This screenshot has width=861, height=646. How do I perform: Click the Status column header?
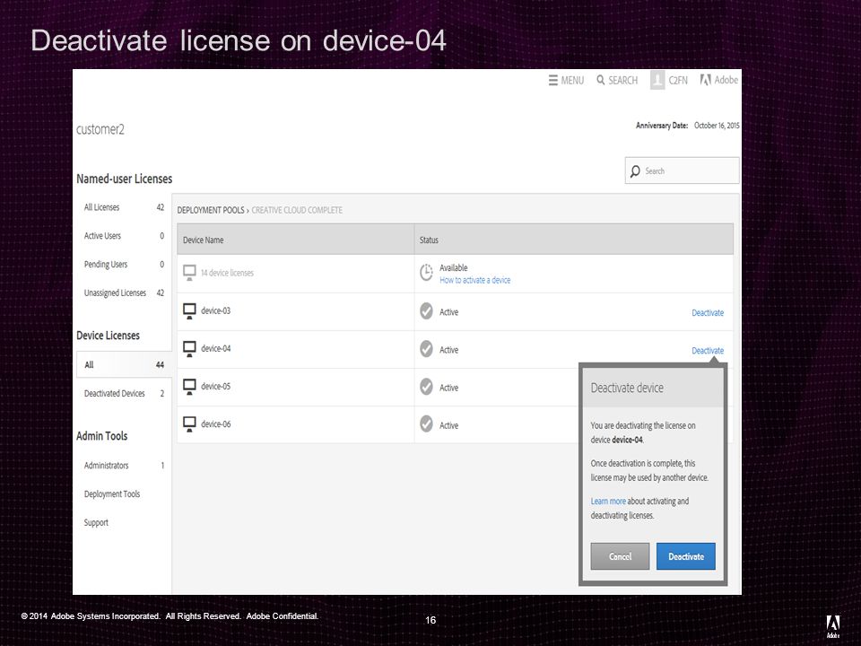click(574, 240)
